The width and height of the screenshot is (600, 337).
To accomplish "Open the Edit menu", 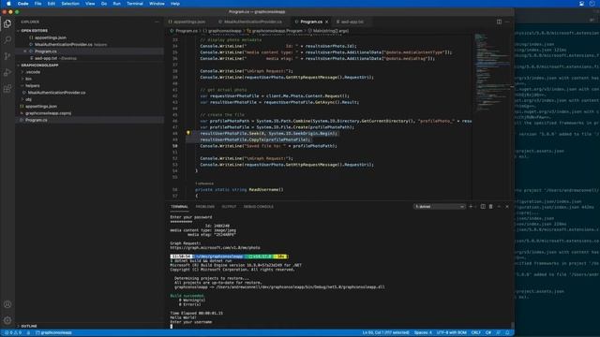I will coord(51,4).
